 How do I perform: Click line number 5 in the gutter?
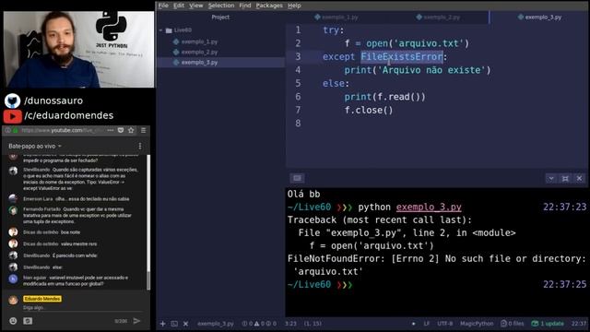click(x=298, y=83)
